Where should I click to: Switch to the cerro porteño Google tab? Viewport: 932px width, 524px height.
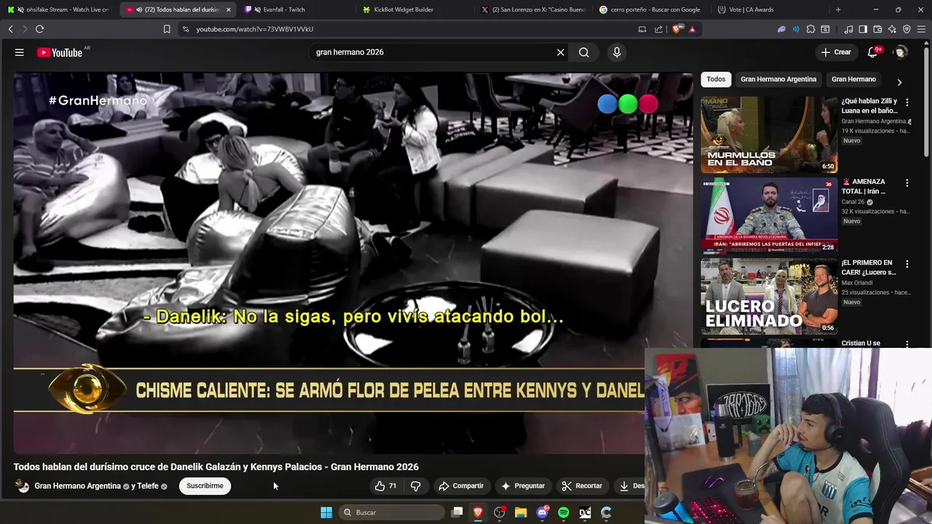651,9
